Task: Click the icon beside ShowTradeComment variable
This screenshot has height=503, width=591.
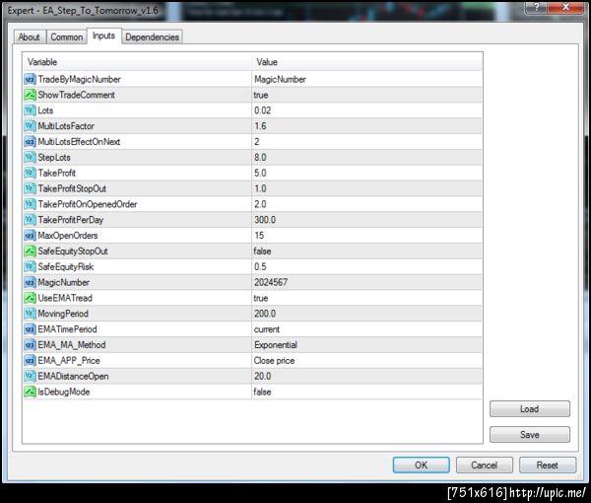Action: coord(30,95)
